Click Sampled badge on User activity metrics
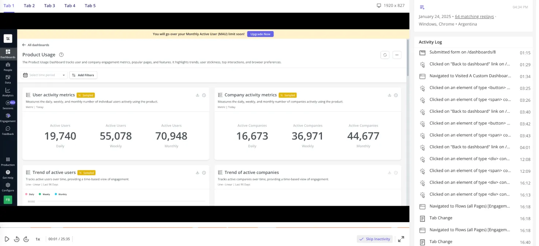The image size is (539, 246). (x=86, y=95)
